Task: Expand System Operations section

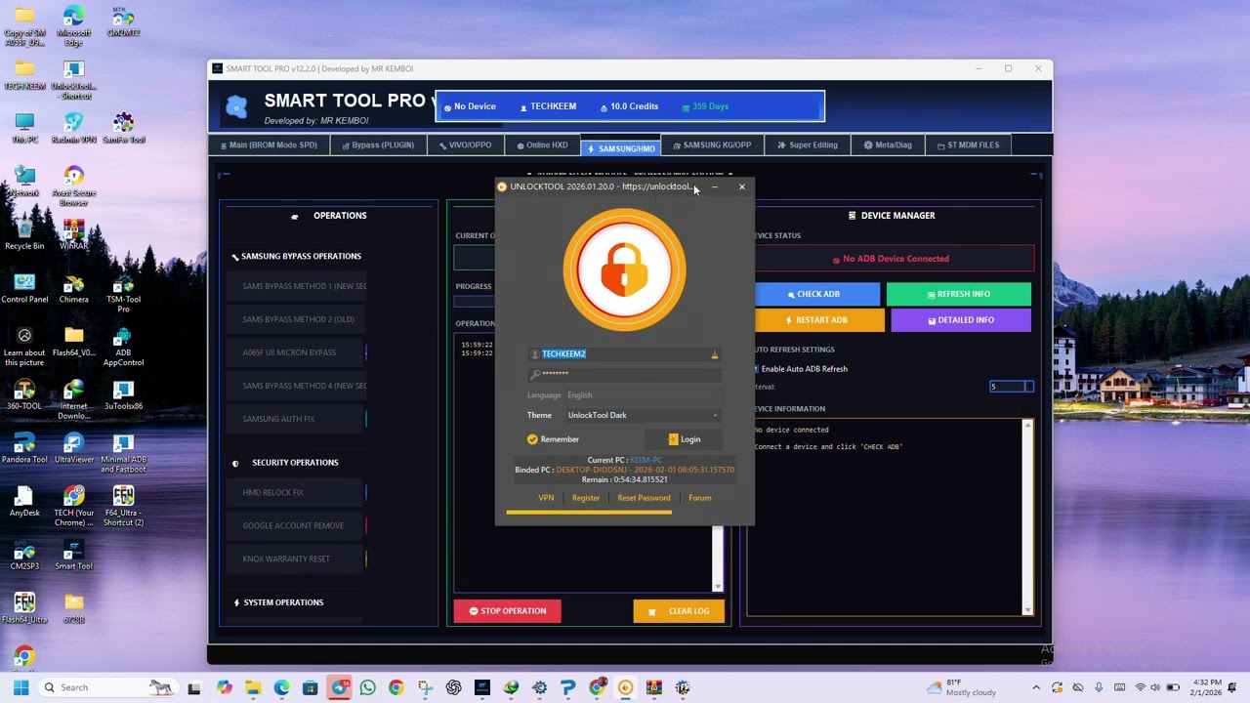Action: pyautogui.click(x=278, y=602)
